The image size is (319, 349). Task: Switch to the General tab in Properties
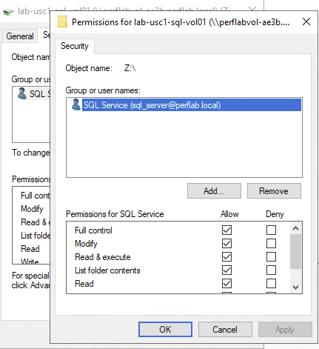coord(20,36)
